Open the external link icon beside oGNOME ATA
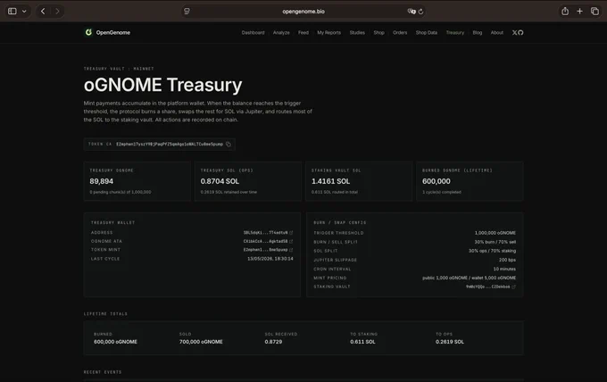The width and height of the screenshot is (607, 382). [x=291, y=241]
